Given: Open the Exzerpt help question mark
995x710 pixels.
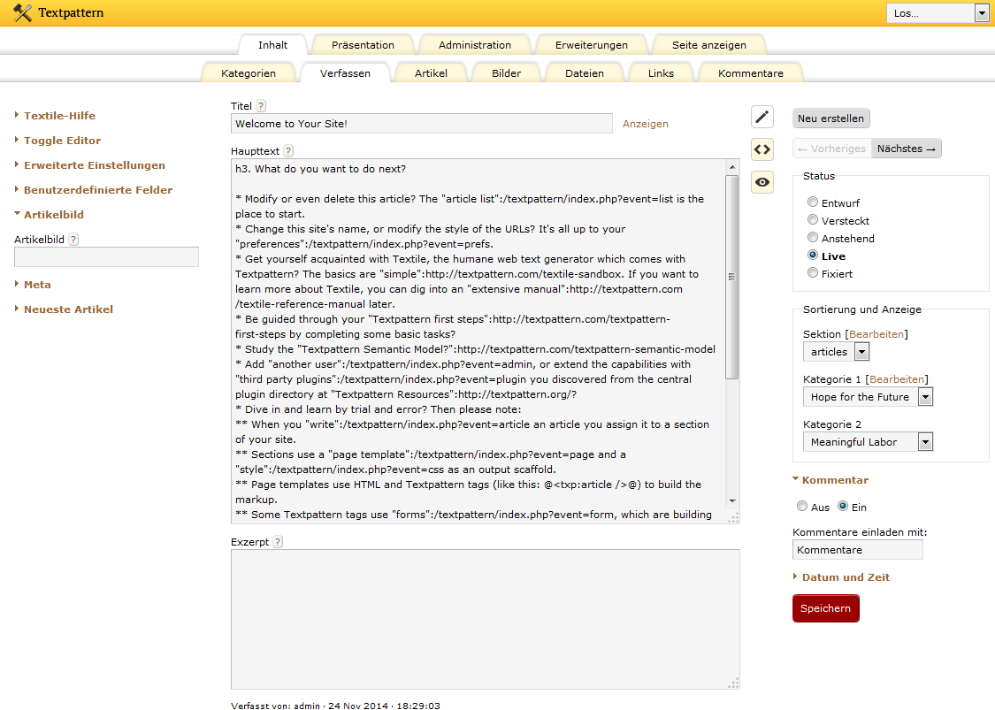Looking at the screenshot, I should coord(278,542).
